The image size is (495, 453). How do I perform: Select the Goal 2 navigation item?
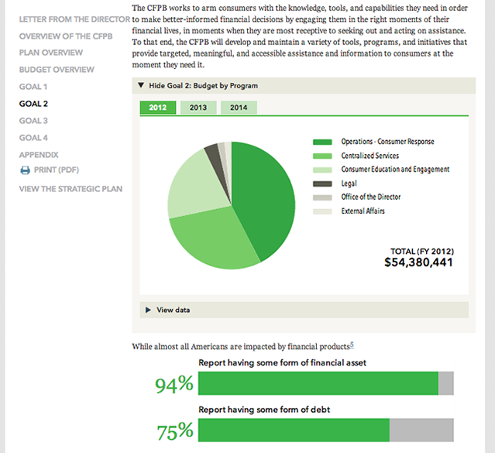click(33, 104)
